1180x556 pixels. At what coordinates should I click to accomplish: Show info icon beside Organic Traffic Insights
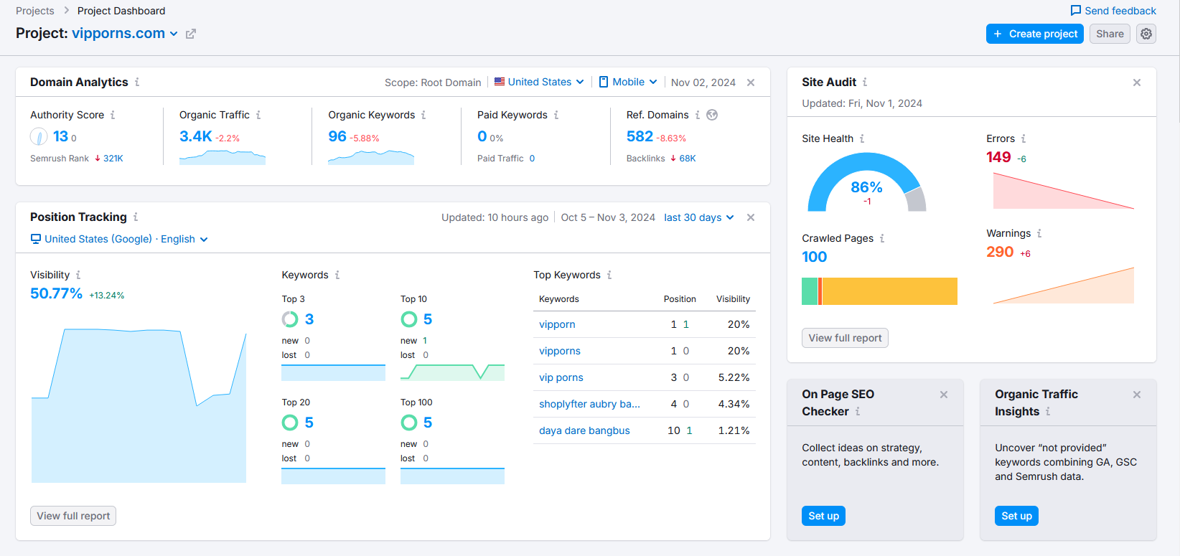[1048, 411]
